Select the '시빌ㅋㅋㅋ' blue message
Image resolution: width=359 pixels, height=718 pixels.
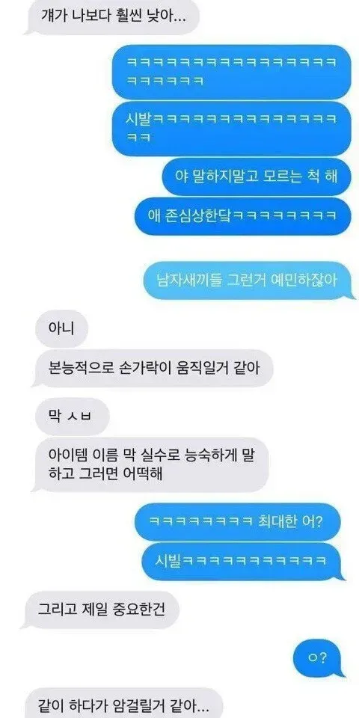tap(244, 562)
